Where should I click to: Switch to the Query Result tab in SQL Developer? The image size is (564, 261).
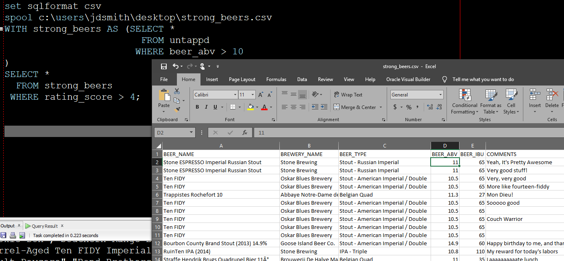(x=44, y=226)
